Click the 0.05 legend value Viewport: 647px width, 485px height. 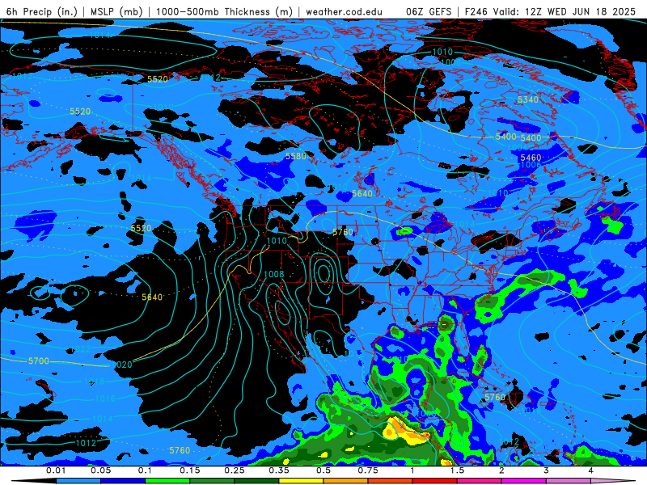(x=100, y=470)
